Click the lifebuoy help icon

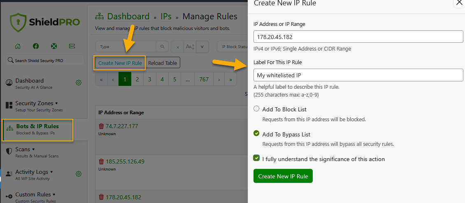[53, 46]
